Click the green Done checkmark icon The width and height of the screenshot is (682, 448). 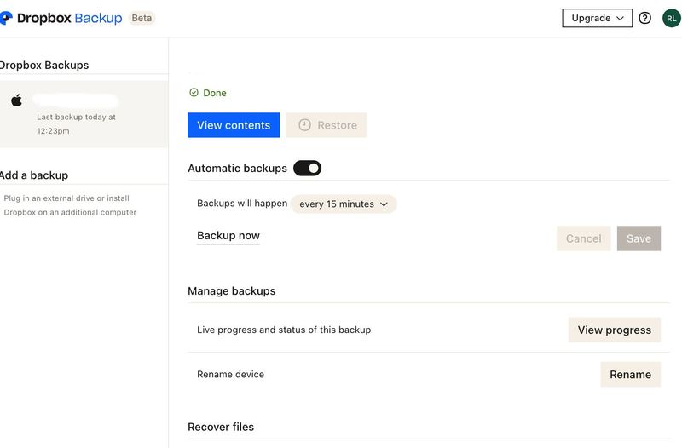click(x=194, y=93)
